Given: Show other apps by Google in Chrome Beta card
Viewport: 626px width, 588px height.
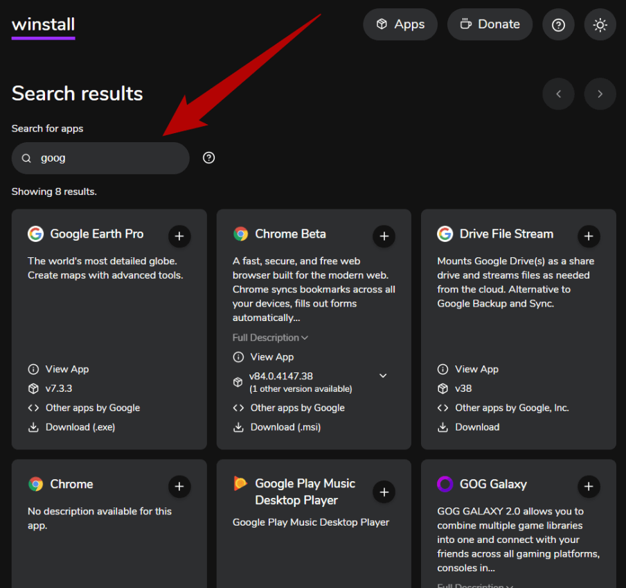Looking at the screenshot, I should 298,408.
